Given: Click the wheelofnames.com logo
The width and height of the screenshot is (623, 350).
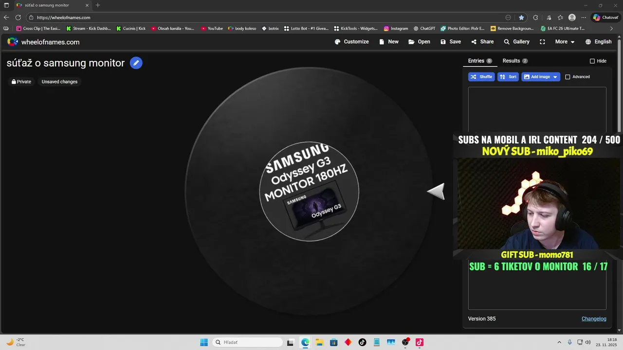Looking at the screenshot, I should pyautogui.click(x=43, y=42).
